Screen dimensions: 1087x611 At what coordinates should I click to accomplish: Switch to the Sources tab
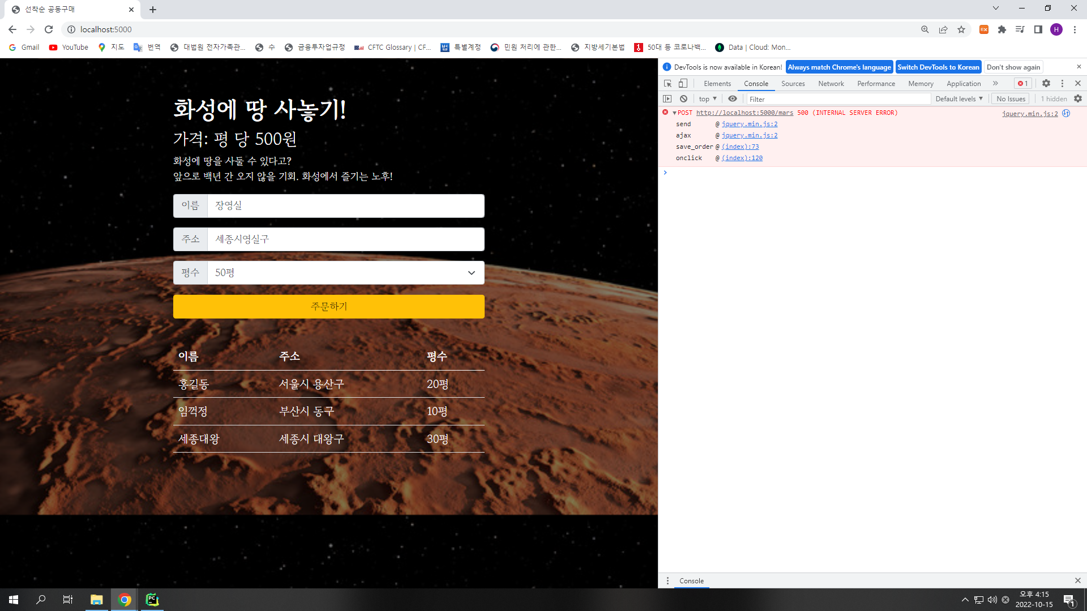pos(793,83)
